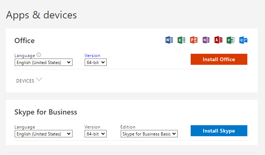The width and height of the screenshot is (265, 155).
Task: Open the Skype Edition dropdown
Action: 149,134
